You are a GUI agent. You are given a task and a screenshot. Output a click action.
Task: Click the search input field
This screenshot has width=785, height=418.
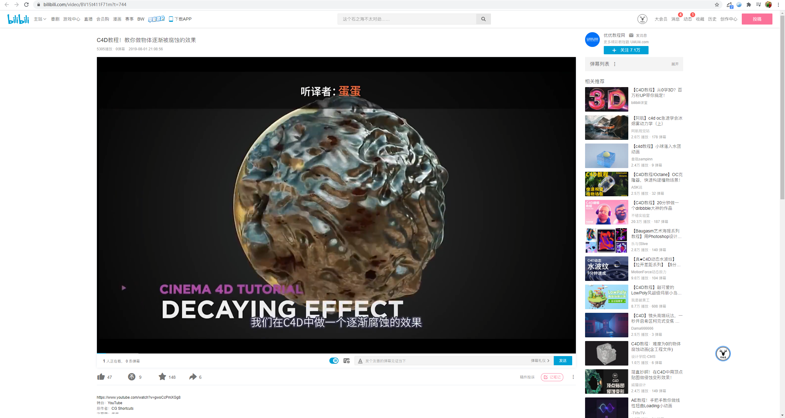[x=407, y=19]
